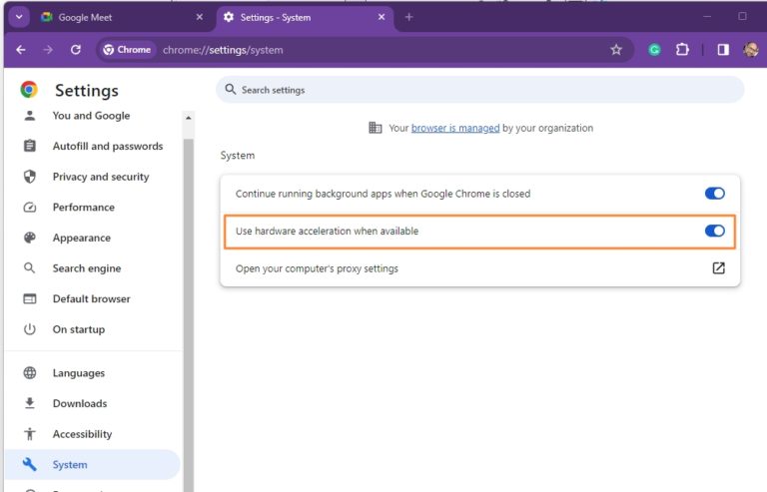Toggle the browser side panel icon

(723, 50)
